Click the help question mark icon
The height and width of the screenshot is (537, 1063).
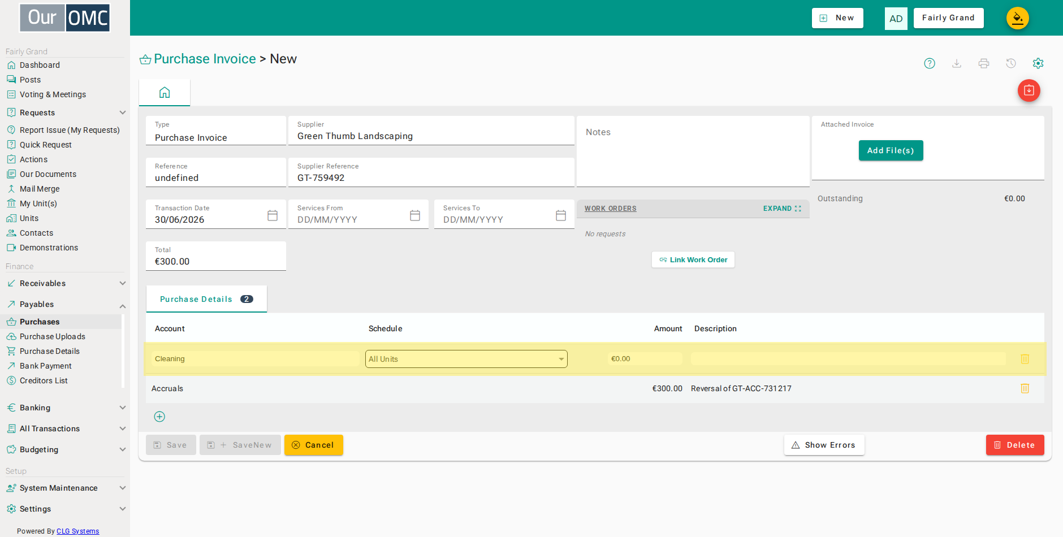(930, 63)
